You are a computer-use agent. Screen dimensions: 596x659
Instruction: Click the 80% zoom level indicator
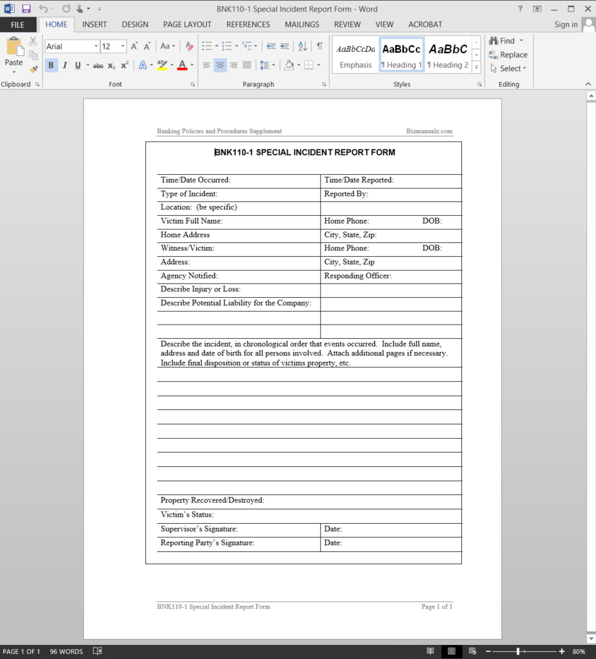click(579, 651)
